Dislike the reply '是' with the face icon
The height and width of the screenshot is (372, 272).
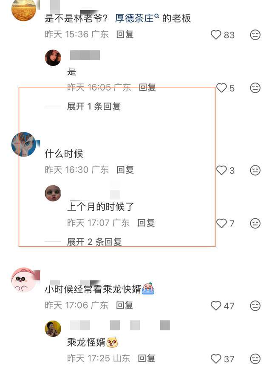255,88
